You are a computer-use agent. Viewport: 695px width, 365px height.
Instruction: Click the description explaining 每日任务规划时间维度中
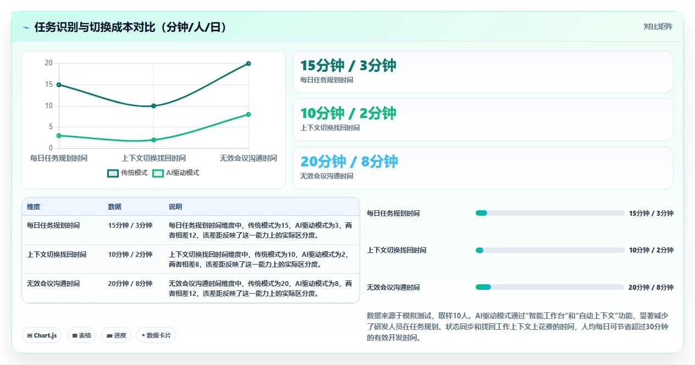coord(261,230)
